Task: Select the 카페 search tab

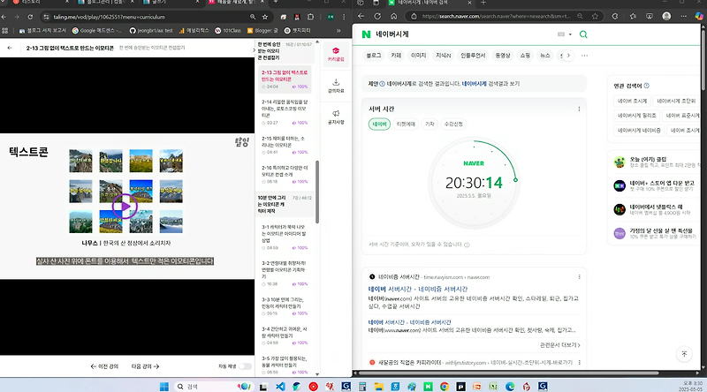Action: [x=396, y=56]
